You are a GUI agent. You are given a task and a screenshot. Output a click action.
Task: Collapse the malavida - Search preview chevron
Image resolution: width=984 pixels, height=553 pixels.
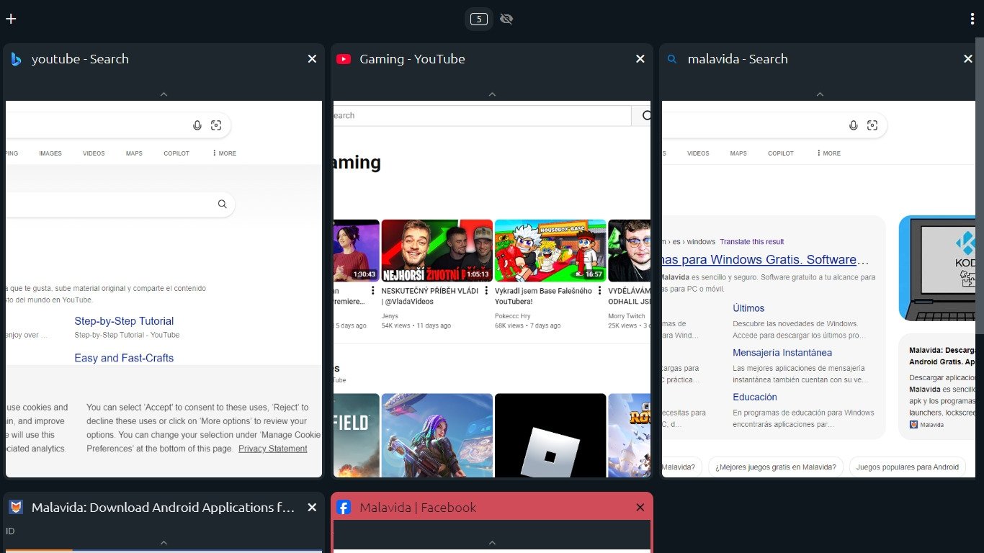point(820,94)
